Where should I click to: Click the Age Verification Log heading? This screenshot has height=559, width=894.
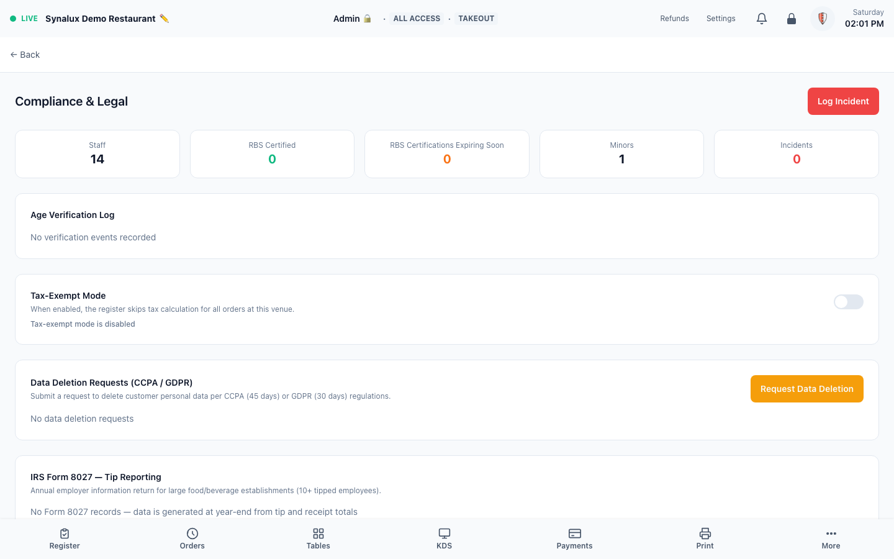(x=73, y=215)
